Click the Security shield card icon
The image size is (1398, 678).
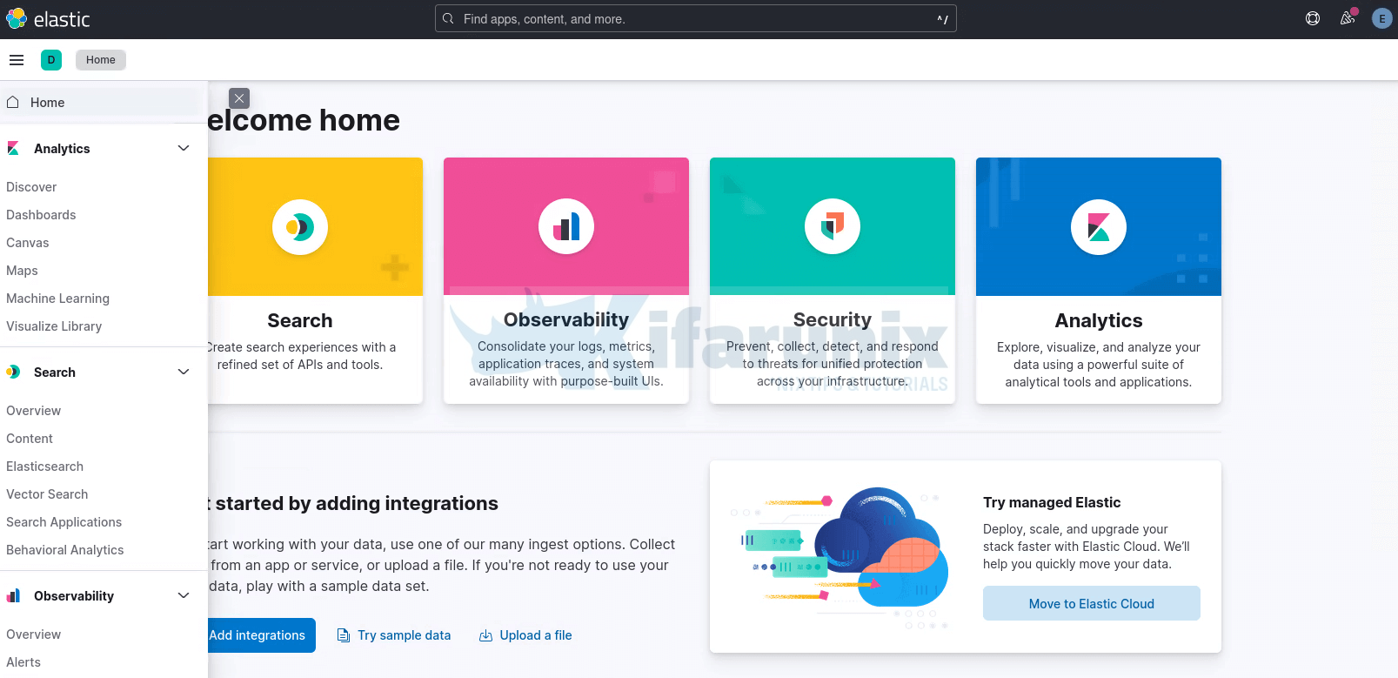[833, 227]
